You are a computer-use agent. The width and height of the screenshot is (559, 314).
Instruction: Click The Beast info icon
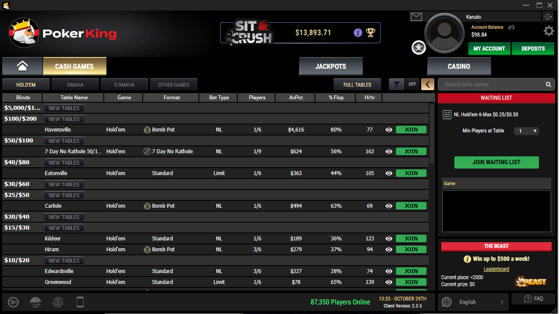click(x=467, y=259)
